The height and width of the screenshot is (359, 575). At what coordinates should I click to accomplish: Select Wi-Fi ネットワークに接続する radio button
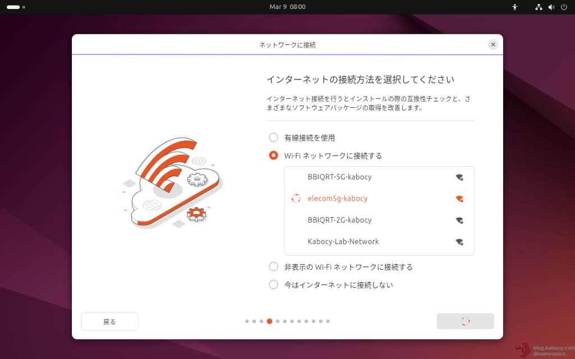[273, 155]
